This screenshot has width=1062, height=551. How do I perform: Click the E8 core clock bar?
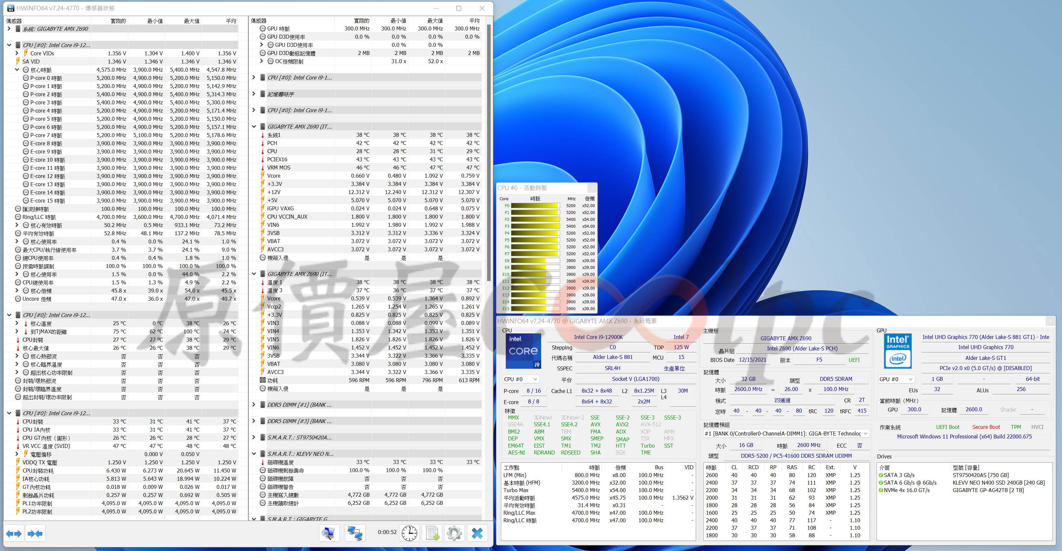(535, 261)
